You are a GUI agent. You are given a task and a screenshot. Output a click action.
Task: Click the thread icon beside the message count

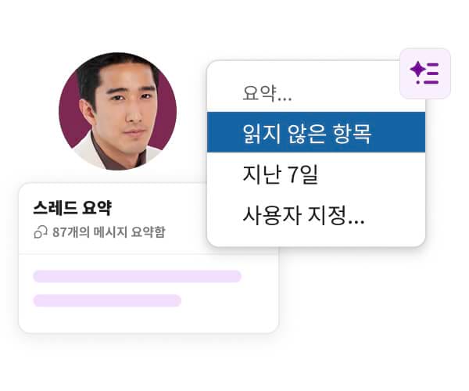(x=41, y=232)
